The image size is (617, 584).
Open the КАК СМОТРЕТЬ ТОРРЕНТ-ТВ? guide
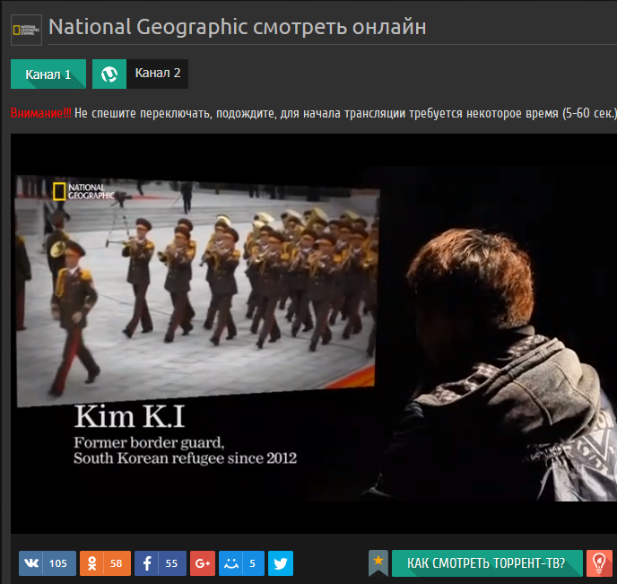click(x=486, y=563)
